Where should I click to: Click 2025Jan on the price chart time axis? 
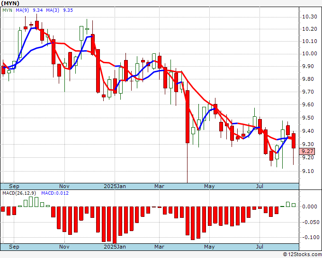coord(115,186)
